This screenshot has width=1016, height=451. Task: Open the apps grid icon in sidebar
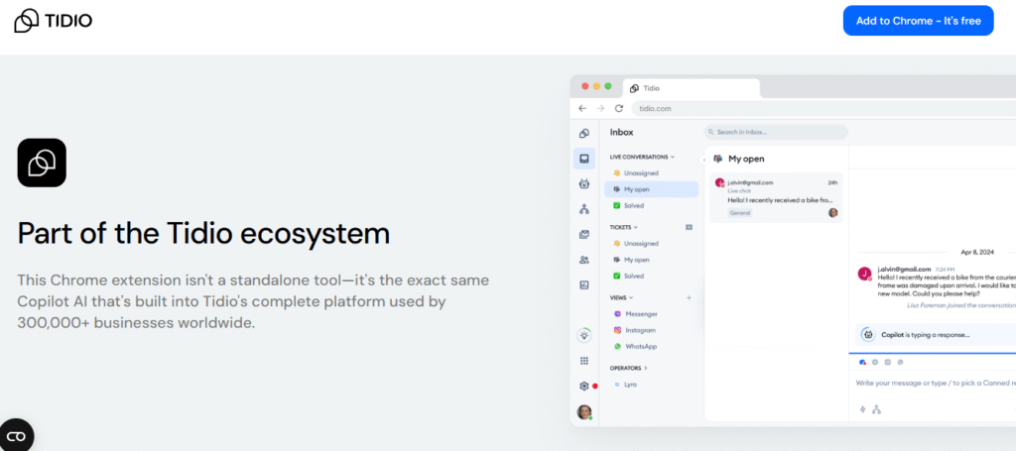click(x=584, y=361)
